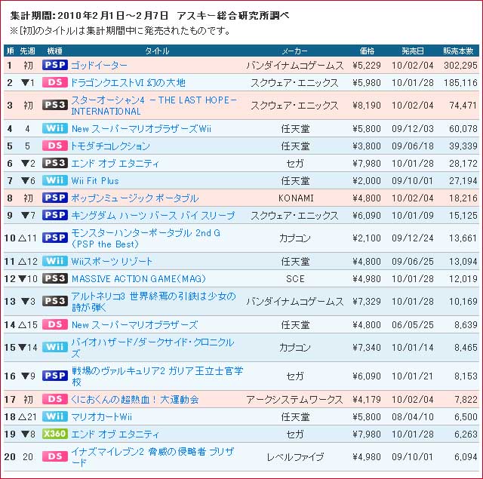Viewport: 483px width, 479px height.
Task: Click 先週 column header
Action: 27,51
